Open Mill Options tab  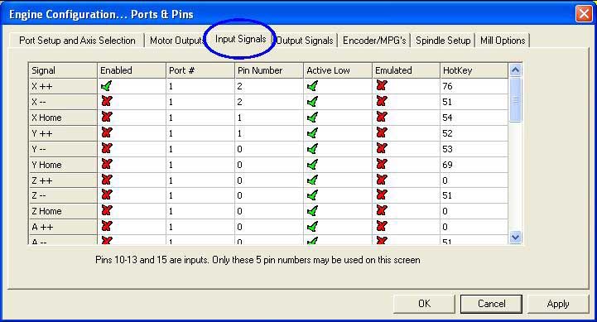tap(503, 41)
